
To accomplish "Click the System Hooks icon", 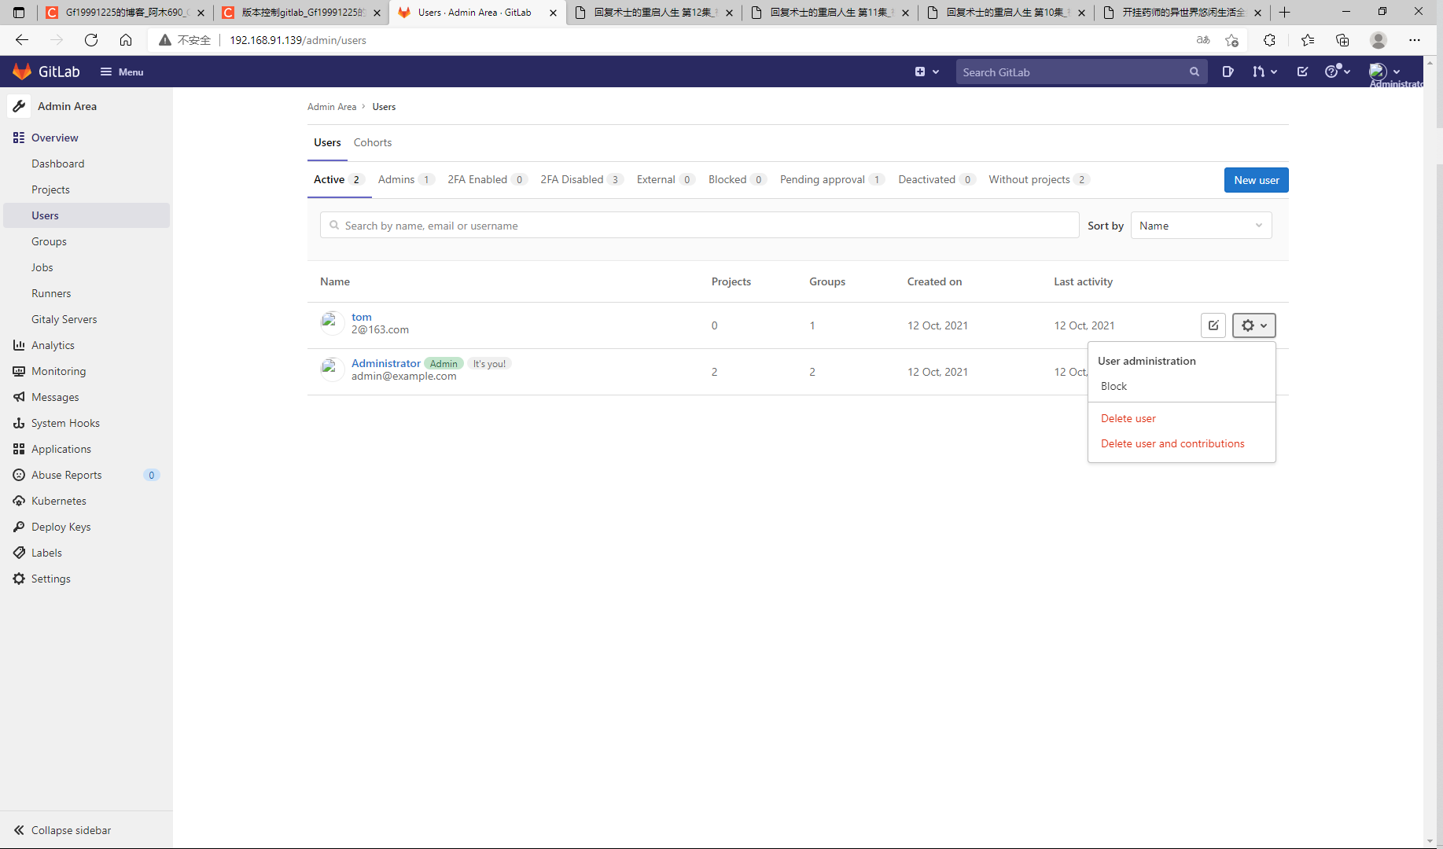I will 19,423.
